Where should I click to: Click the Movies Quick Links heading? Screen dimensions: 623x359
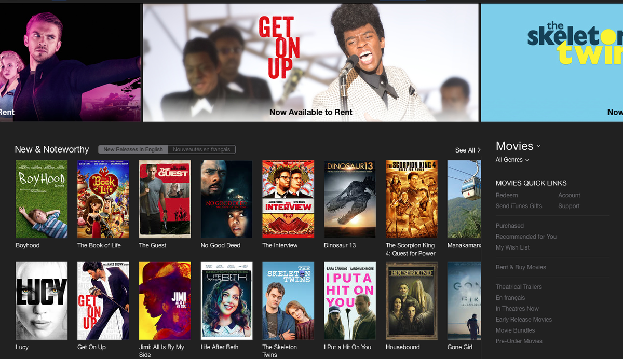pos(531,183)
